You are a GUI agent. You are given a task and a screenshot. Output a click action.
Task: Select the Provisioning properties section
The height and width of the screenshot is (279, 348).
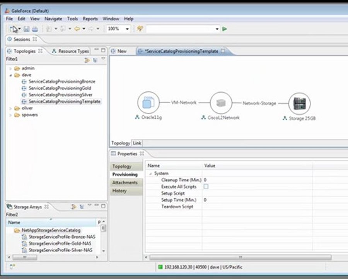(x=126, y=174)
